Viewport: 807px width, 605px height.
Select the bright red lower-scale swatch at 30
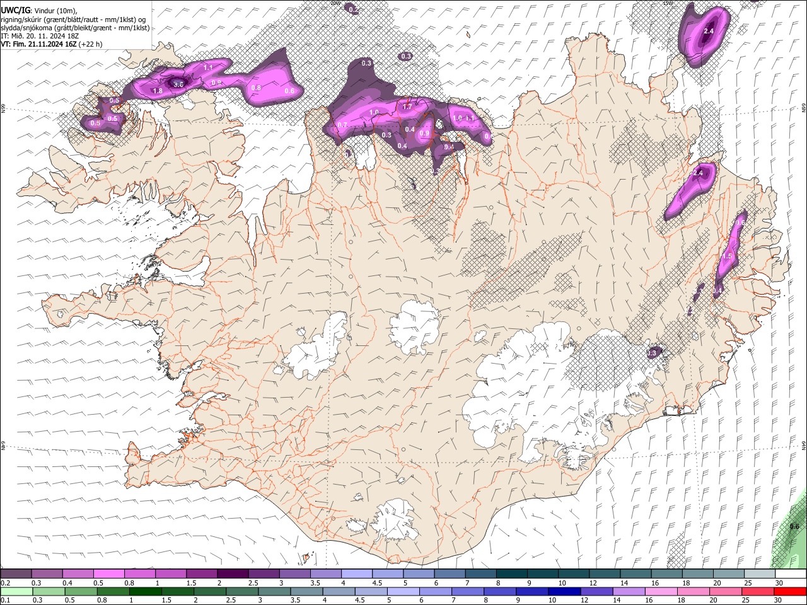790,591
